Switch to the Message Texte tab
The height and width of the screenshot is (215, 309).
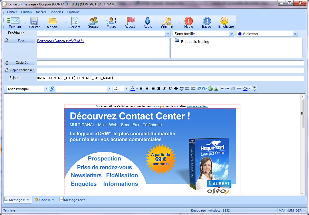[72, 200]
